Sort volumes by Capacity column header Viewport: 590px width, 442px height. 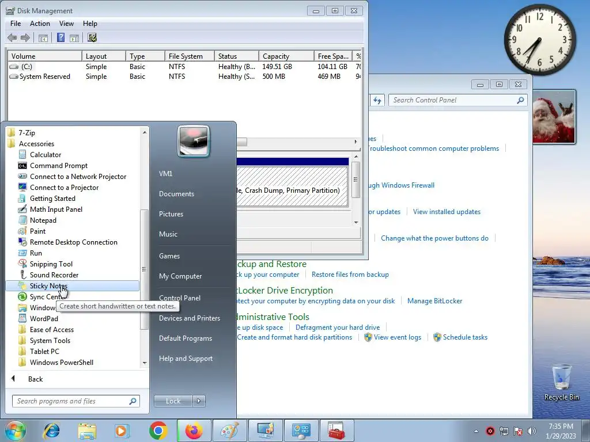[286, 56]
